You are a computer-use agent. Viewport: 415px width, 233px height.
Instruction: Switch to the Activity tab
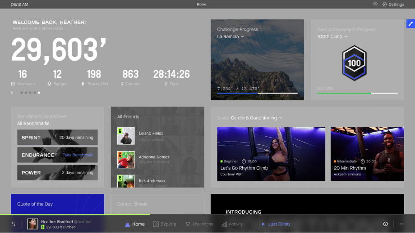(232, 224)
